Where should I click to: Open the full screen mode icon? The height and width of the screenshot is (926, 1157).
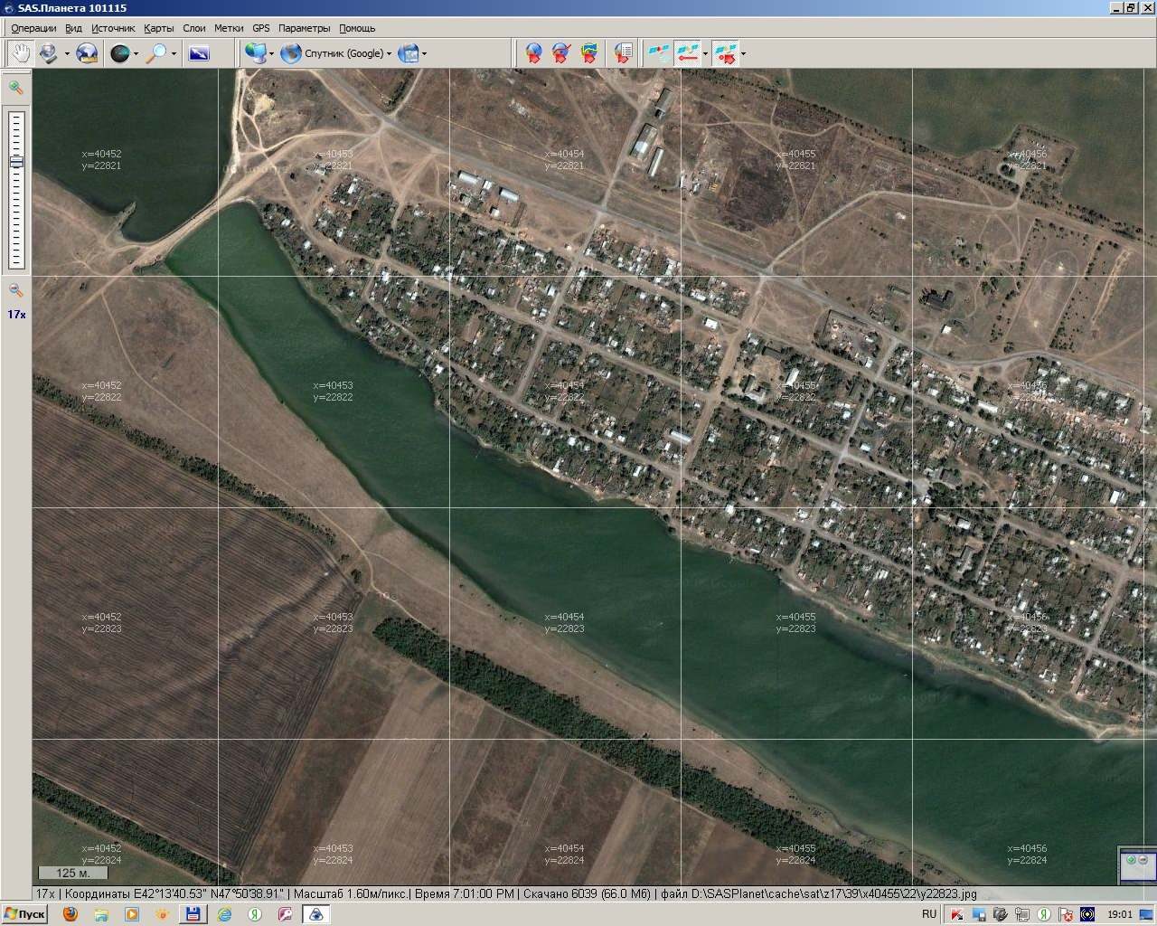pos(199,53)
